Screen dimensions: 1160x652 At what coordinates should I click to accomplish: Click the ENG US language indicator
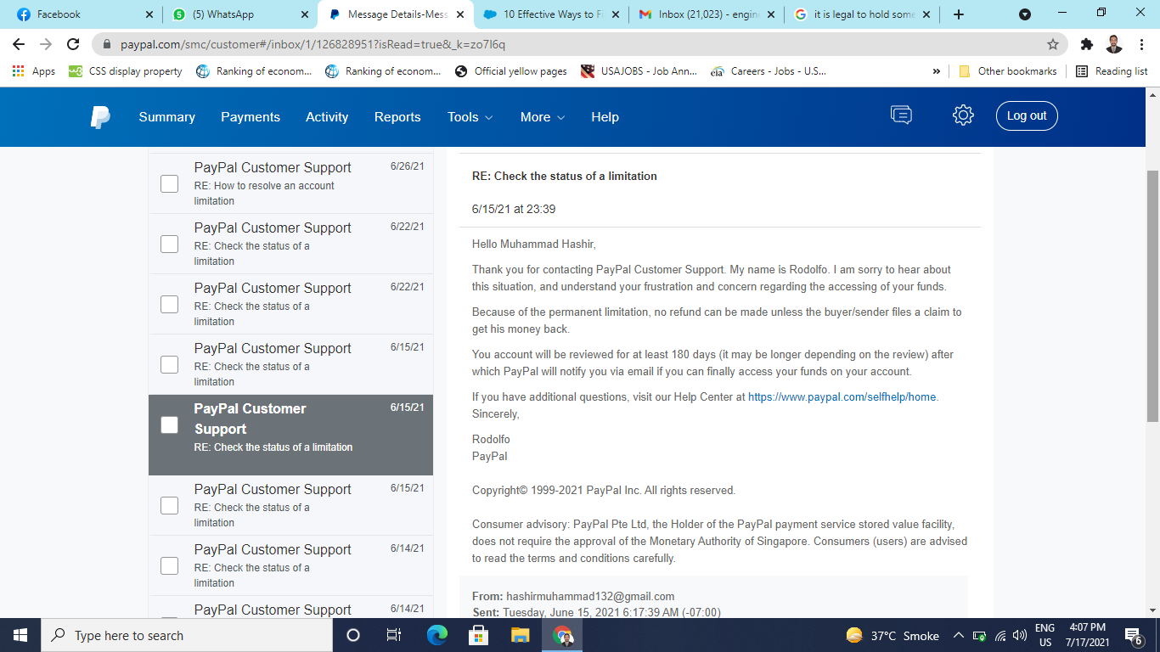[x=1045, y=635]
